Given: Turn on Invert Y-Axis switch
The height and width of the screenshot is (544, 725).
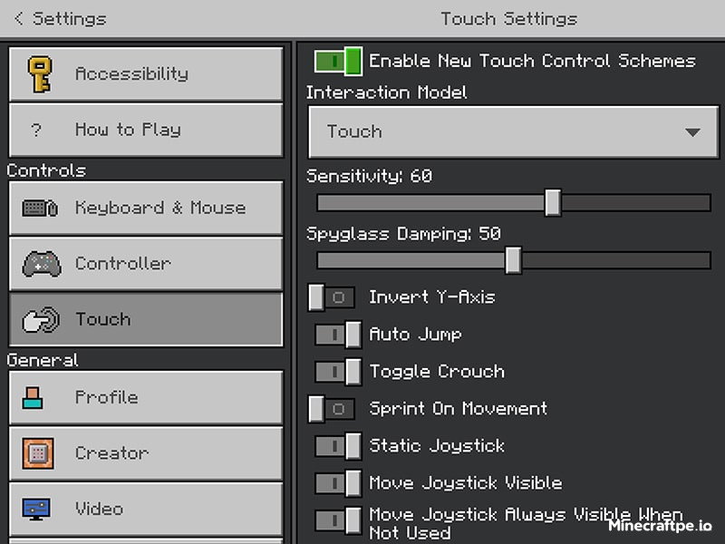Looking at the screenshot, I should coord(331,297).
